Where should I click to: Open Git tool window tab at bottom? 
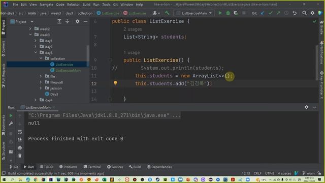coord(14,167)
